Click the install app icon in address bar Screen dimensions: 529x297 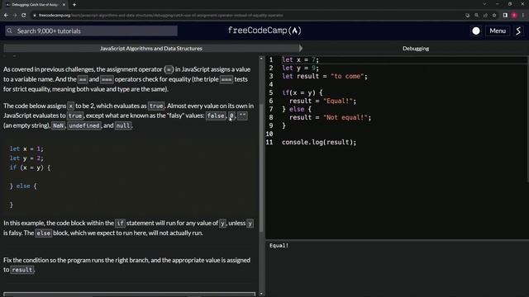[467, 15]
